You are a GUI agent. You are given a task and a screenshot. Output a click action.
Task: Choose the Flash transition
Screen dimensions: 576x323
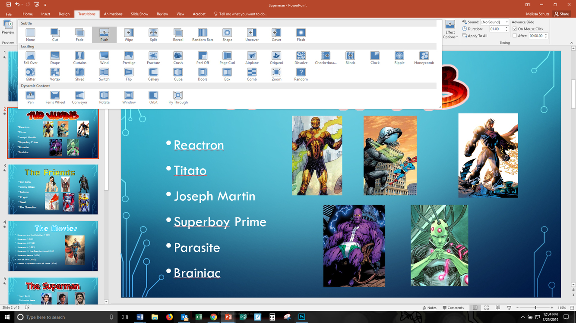(301, 34)
